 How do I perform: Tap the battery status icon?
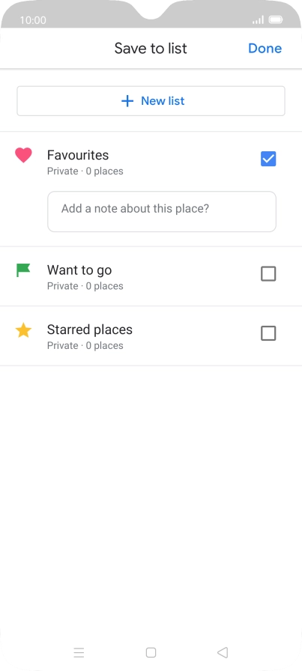[276, 19]
